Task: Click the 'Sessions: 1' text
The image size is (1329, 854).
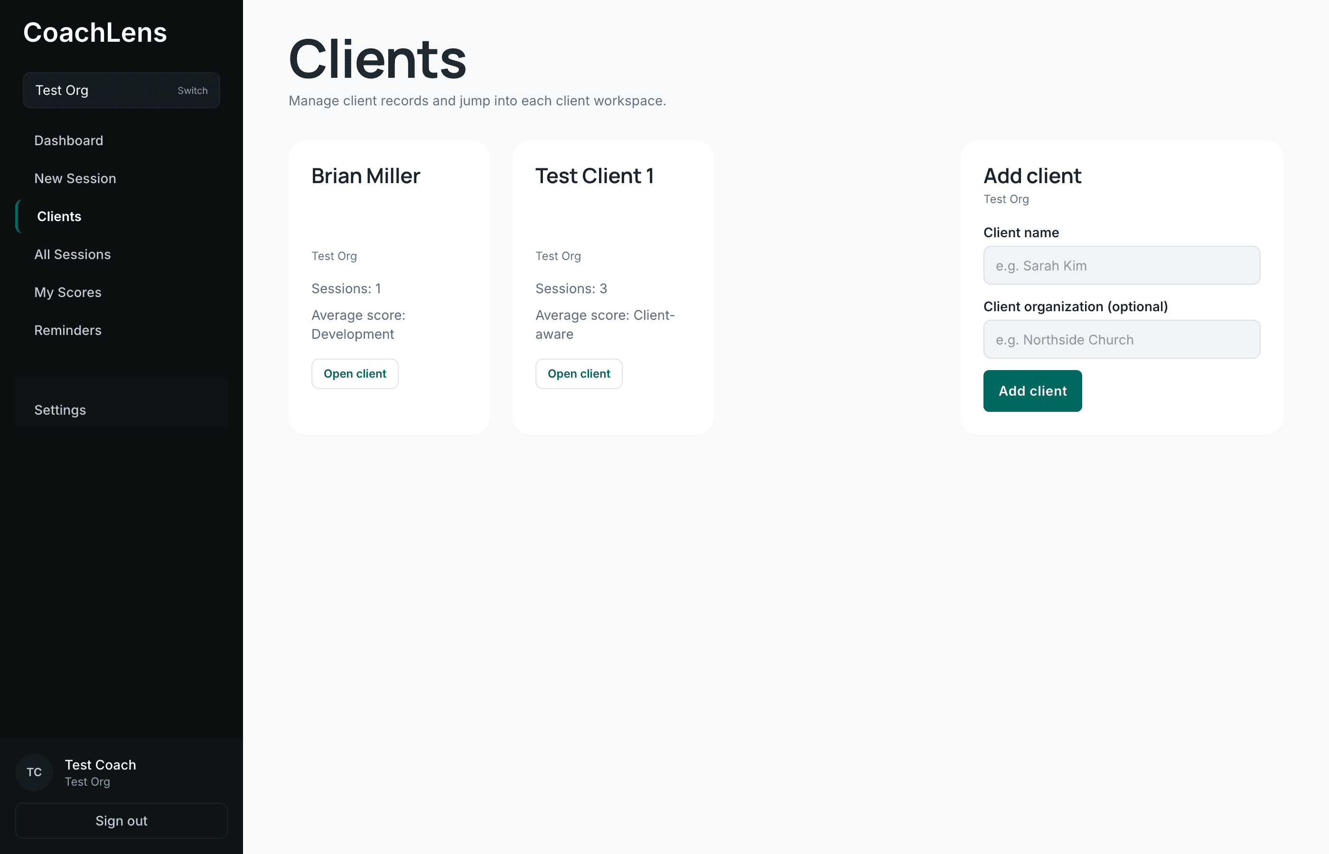Action: (x=346, y=288)
